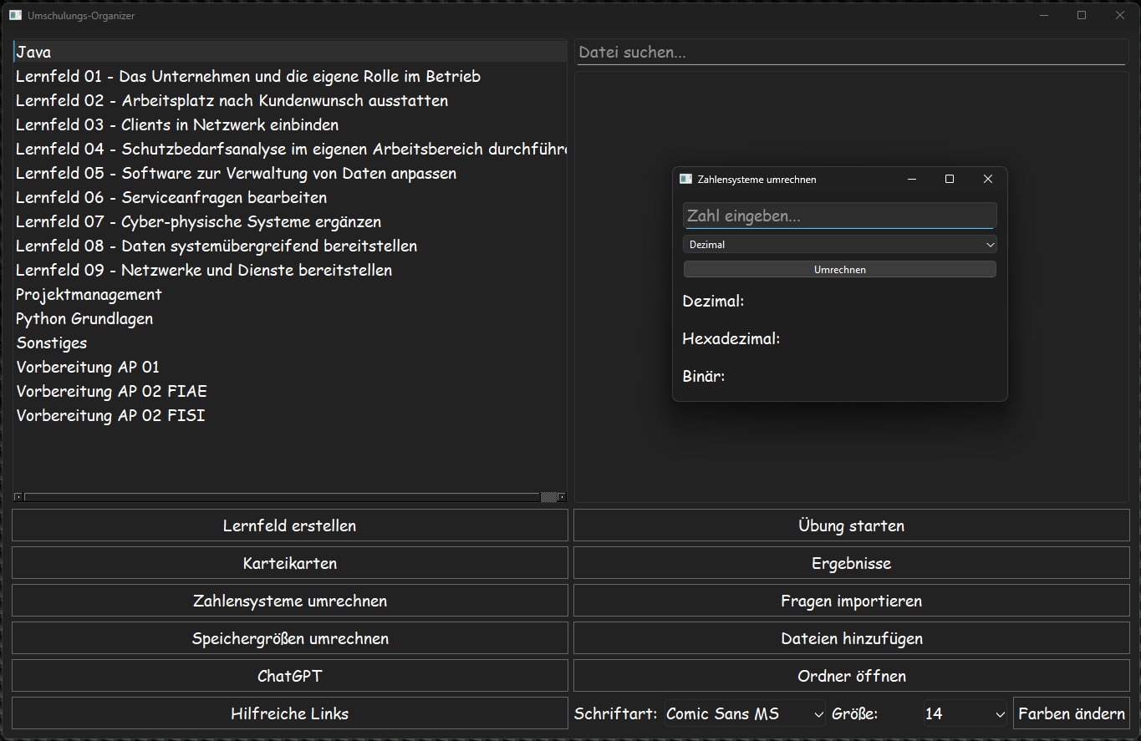
Task: Open the Karteikarten button
Action: [290, 563]
